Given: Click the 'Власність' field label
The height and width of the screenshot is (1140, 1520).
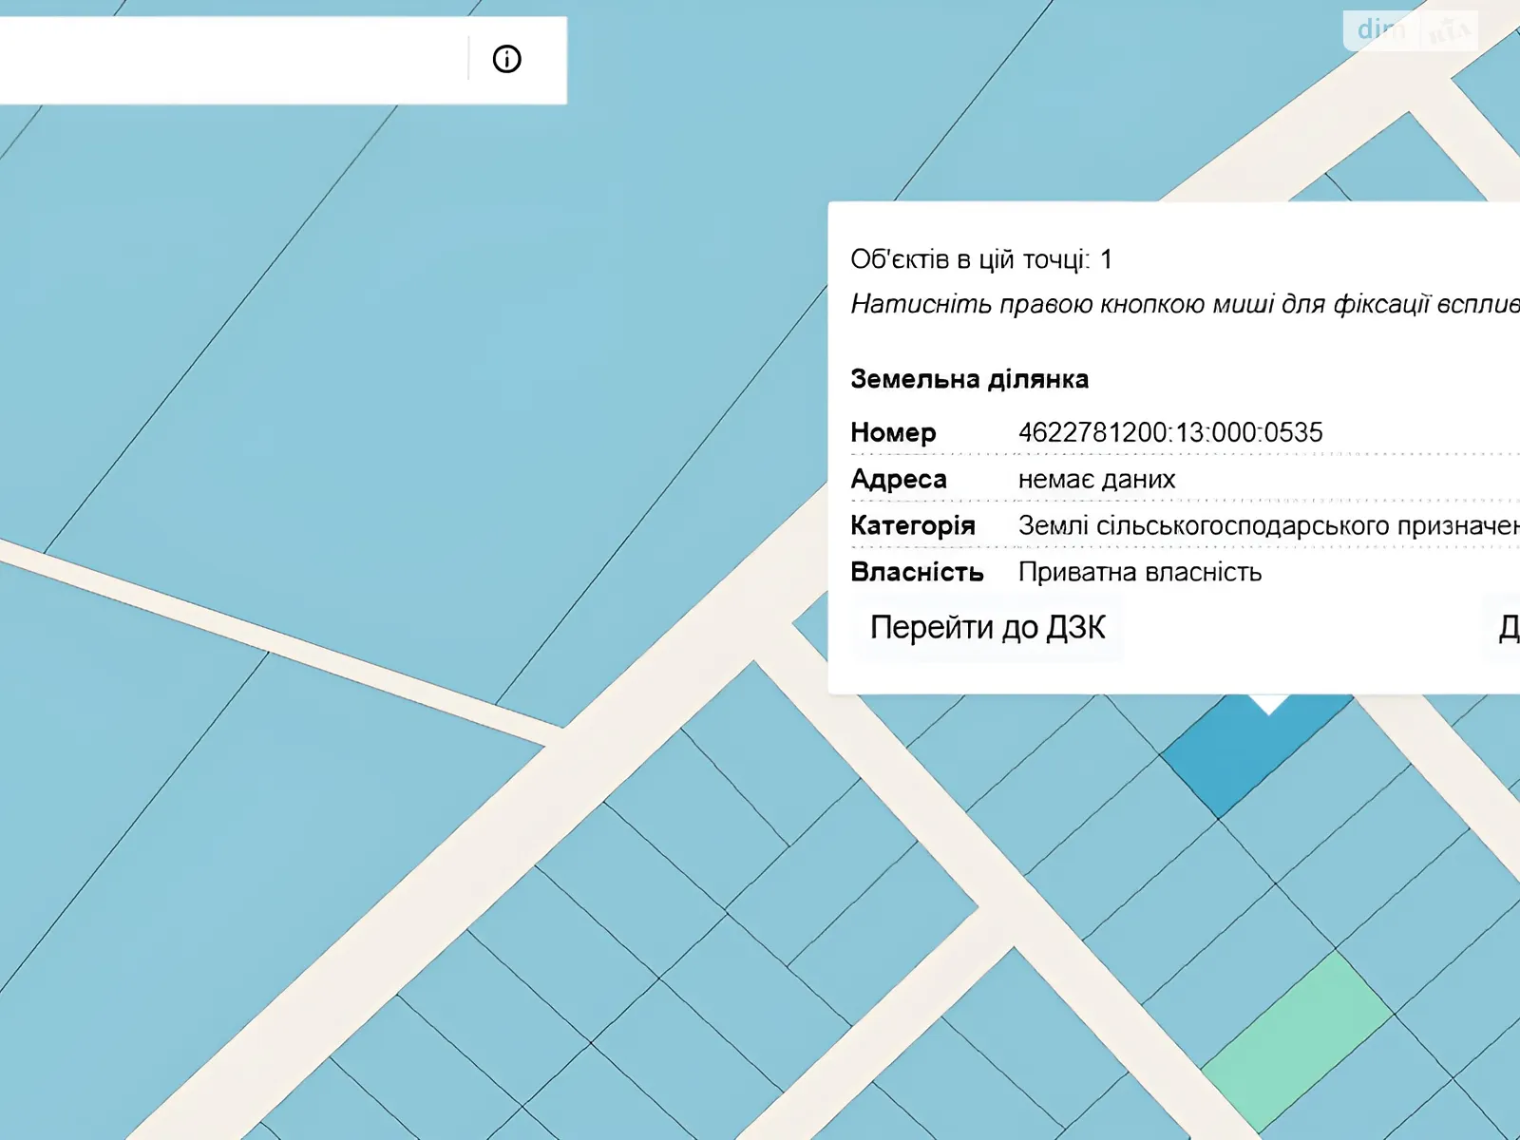Looking at the screenshot, I should point(916,572).
